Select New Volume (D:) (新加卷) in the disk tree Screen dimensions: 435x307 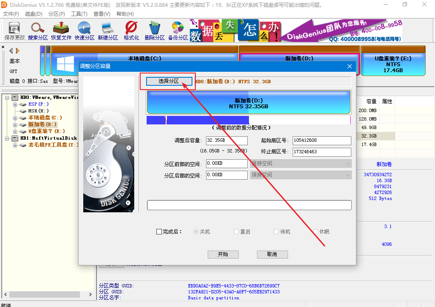42,124
